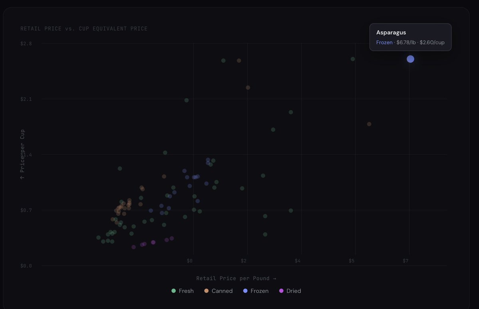Screen dimensions: 479x309
Task: Click the canned point just above $2.1 gridline
Action: (248, 88)
